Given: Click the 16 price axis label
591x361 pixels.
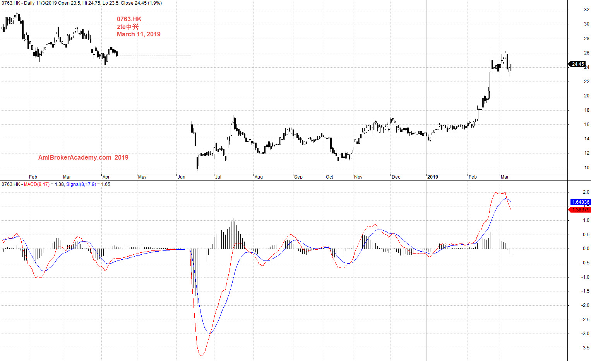Looking at the screenshot, I should point(587,124).
